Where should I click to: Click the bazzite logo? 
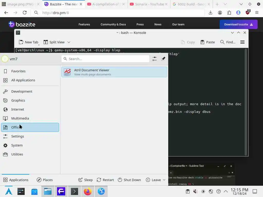[x=22, y=24]
